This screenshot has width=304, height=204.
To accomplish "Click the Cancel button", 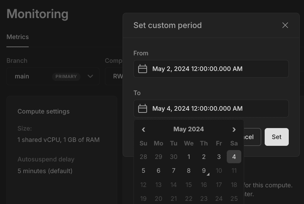I will [x=252, y=137].
